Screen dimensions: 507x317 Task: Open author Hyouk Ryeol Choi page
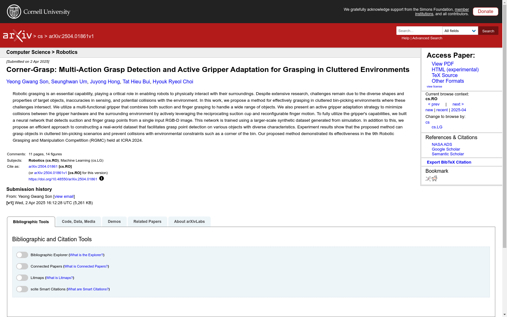pos(173,82)
